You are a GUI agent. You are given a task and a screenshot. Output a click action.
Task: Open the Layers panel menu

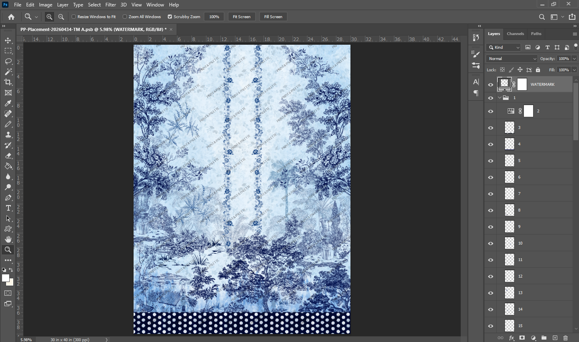[575, 34]
